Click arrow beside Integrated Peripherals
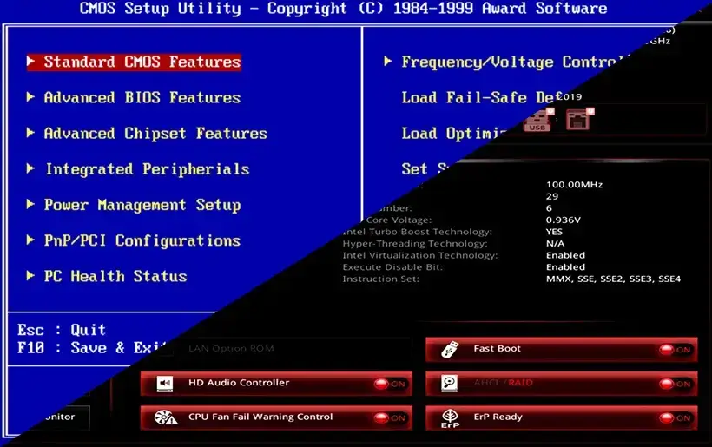 coord(30,168)
